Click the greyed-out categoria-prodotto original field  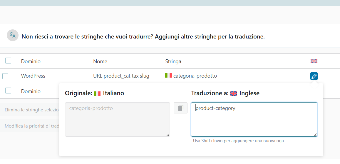click(118, 120)
